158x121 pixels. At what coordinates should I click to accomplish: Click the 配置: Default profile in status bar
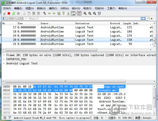[x=143, y=118]
